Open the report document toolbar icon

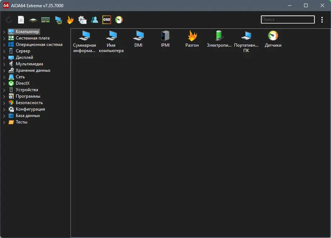point(20,20)
